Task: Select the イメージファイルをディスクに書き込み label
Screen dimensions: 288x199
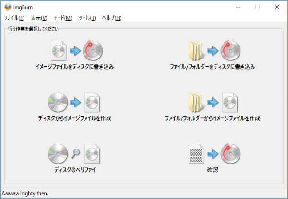Action: pyautogui.click(x=74, y=67)
